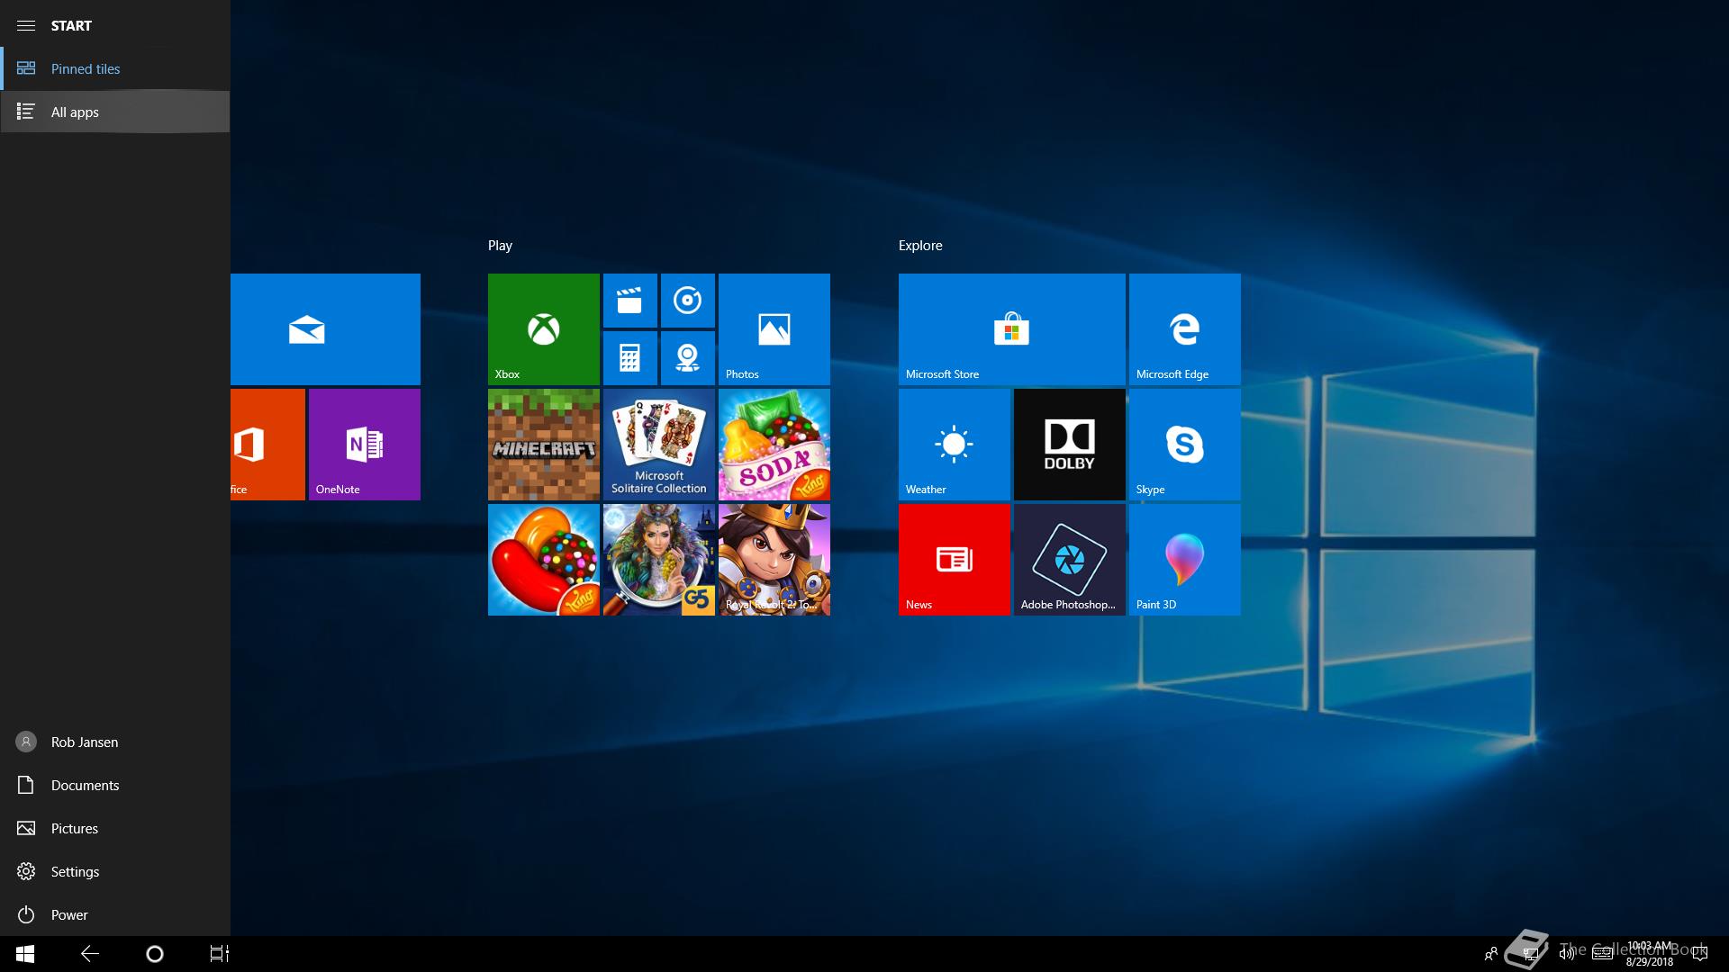Click the taskbar Back arrow
This screenshot has height=972, width=1729.
tap(90, 954)
